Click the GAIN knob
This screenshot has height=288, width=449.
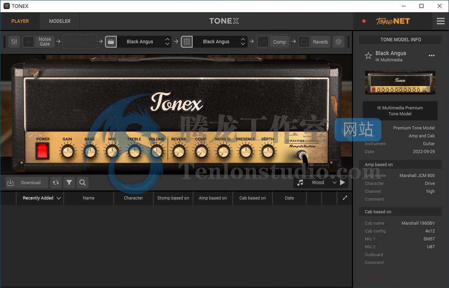coord(68,151)
